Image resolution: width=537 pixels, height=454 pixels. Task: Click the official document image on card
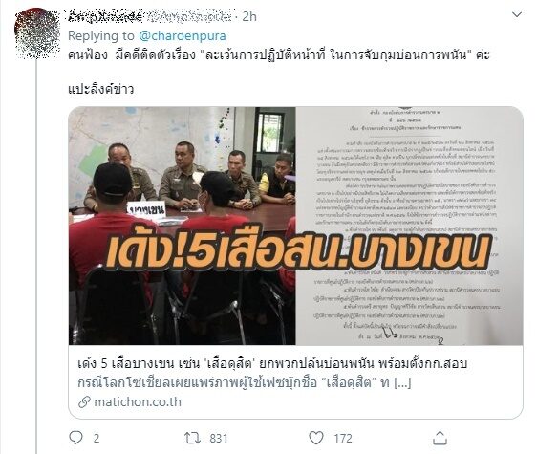point(409,226)
